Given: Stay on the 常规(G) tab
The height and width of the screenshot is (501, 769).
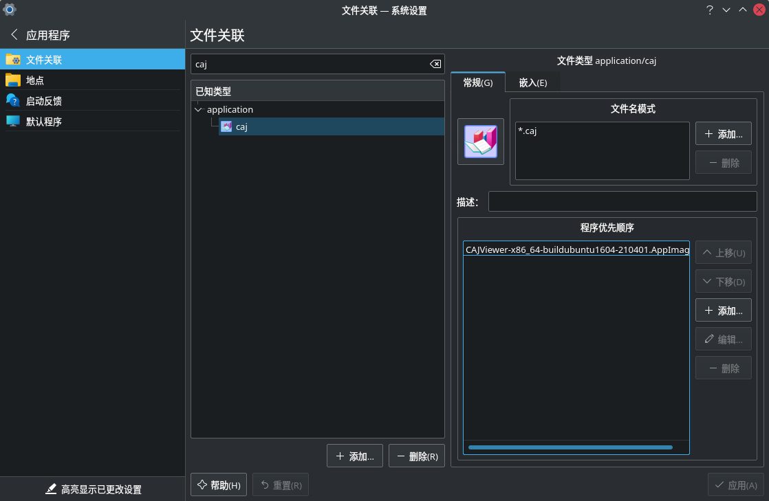Looking at the screenshot, I should (x=478, y=82).
